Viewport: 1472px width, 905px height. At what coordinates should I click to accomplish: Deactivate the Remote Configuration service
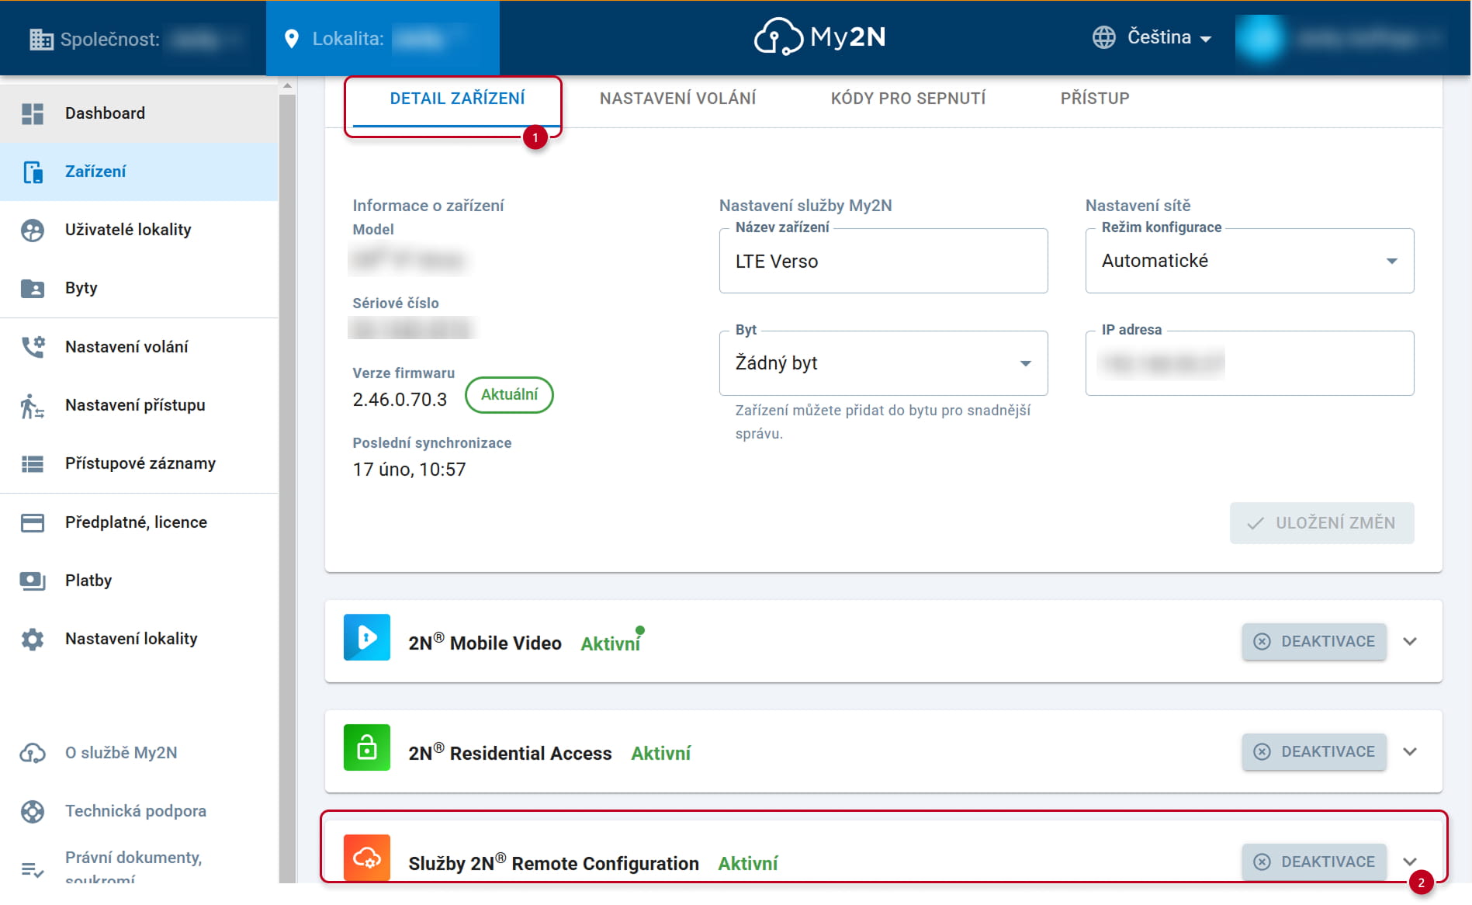click(1314, 862)
